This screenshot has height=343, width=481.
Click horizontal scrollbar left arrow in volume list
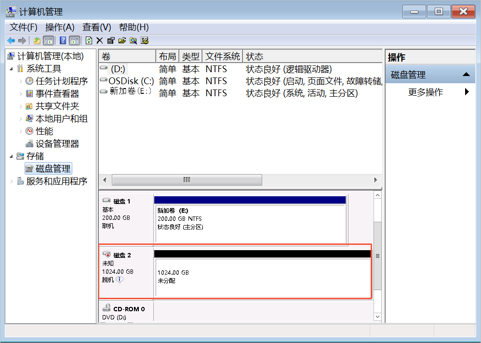tap(105, 180)
